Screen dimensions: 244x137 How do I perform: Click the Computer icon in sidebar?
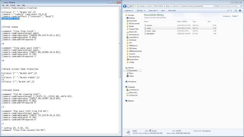coord(126,87)
